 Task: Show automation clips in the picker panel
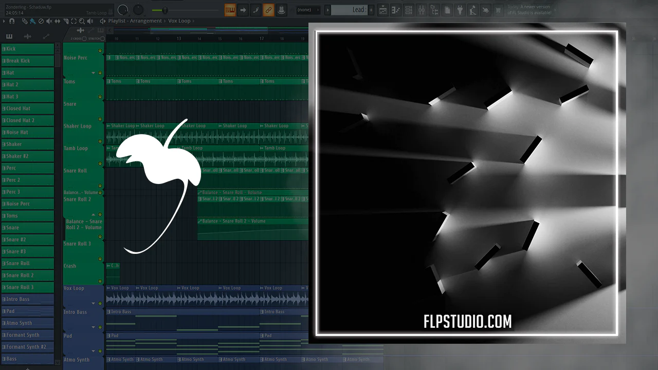tap(46, 36)
